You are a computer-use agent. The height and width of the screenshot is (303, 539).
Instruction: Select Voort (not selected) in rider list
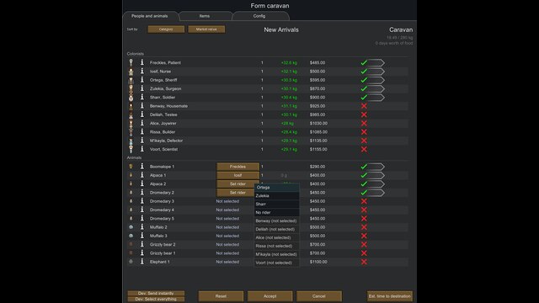(277, 263)
